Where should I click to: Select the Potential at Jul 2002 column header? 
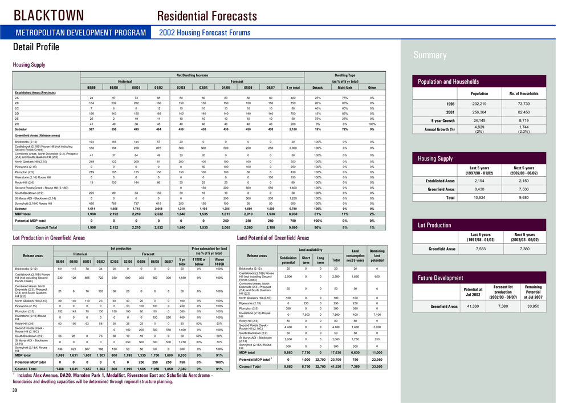(x=473, y=292)
